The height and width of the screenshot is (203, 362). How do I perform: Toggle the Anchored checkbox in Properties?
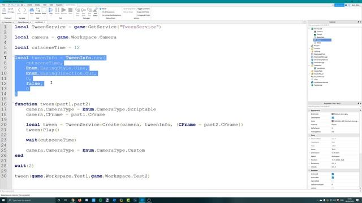click(333, 174)
